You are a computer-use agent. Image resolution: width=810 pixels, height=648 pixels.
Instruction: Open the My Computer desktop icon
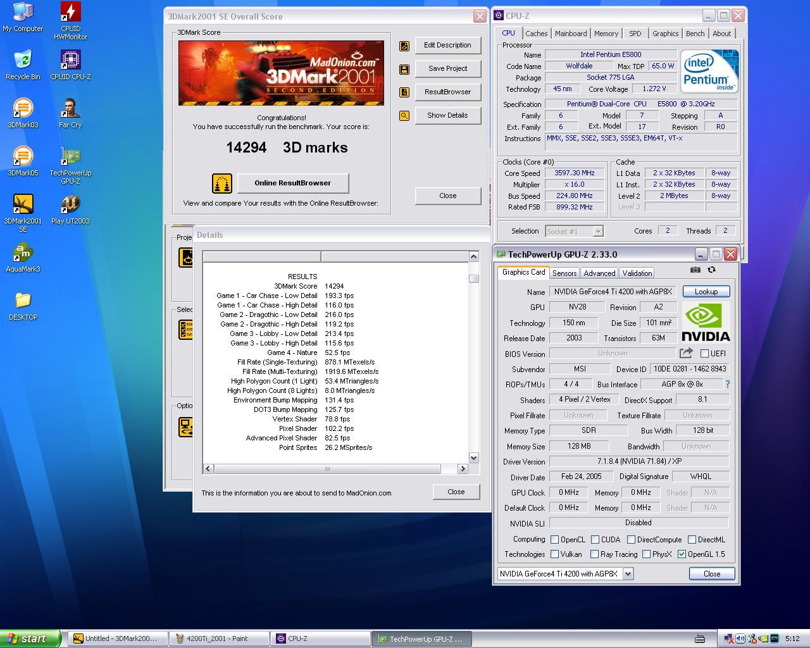point(23,17)
